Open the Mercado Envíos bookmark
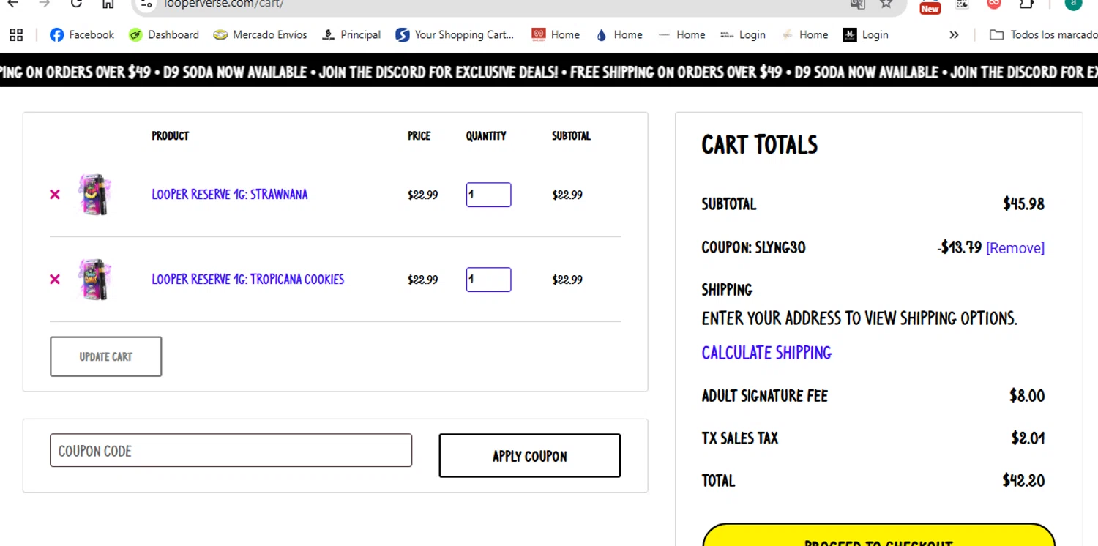 [x=260, y=34]
